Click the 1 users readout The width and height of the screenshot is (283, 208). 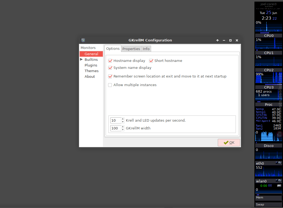point(264,95)
